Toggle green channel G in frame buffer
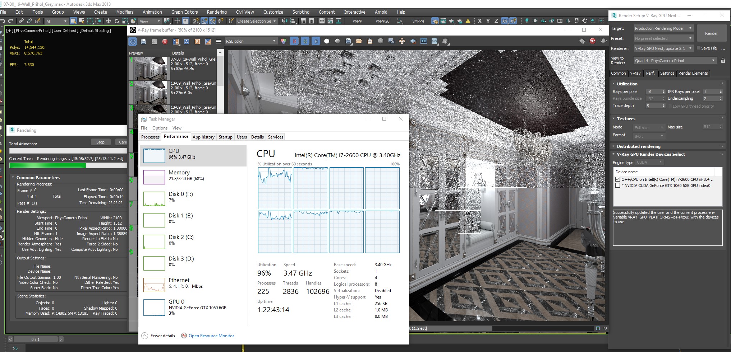 (x=305, y=41)
